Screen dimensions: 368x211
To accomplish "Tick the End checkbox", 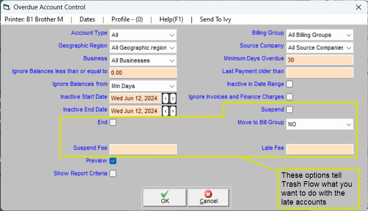I will (x=113, y=123).
